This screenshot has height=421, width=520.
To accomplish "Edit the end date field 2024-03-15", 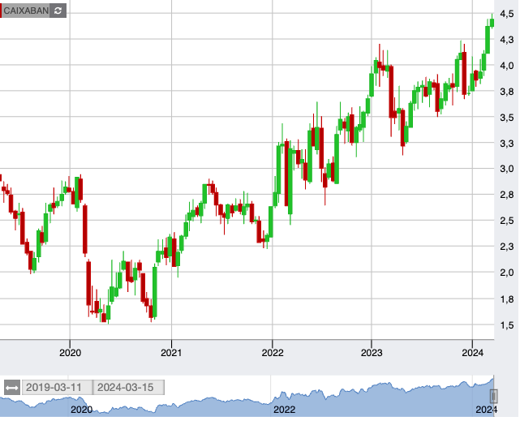I will click(x=129, y=388).
